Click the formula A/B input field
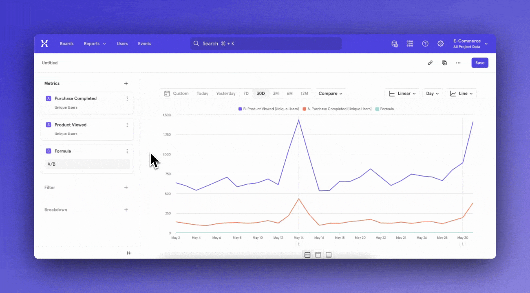This screenshot has height=293, width=530. [87, 164]
